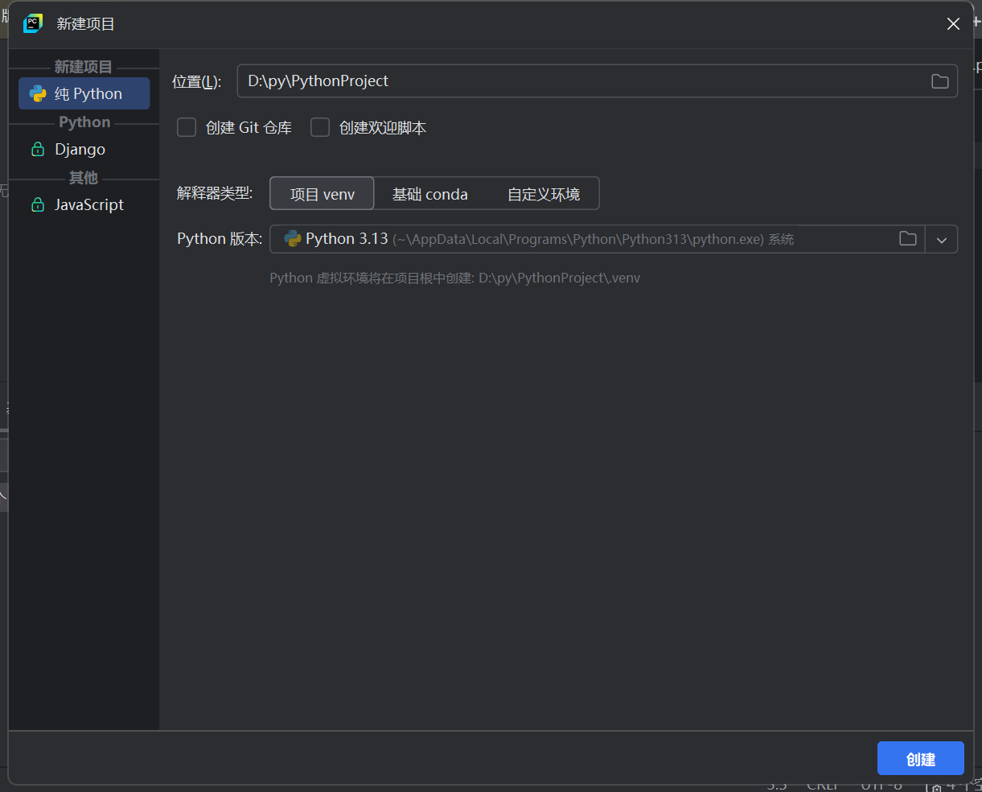This screenshot has width=982, height=792.
Task: Select 纯 Python project type
Action: point(84,93)
